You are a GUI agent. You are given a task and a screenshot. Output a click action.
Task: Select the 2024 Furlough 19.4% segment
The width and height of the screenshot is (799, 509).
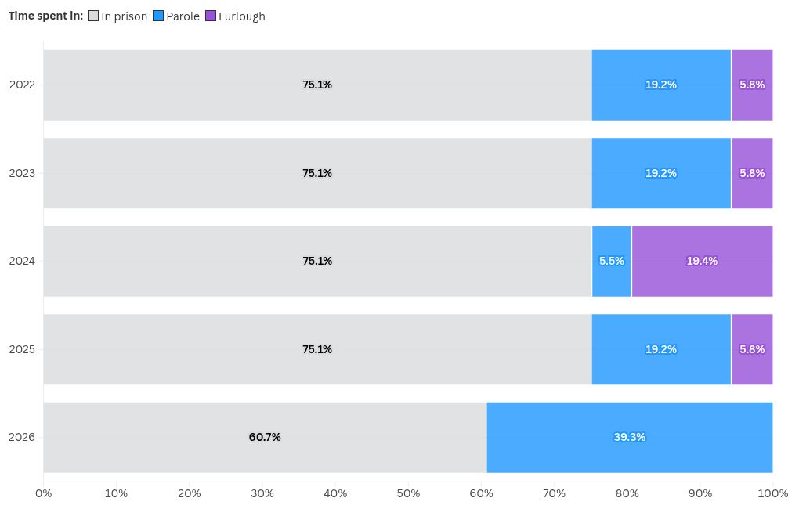[x=703, y=262]
